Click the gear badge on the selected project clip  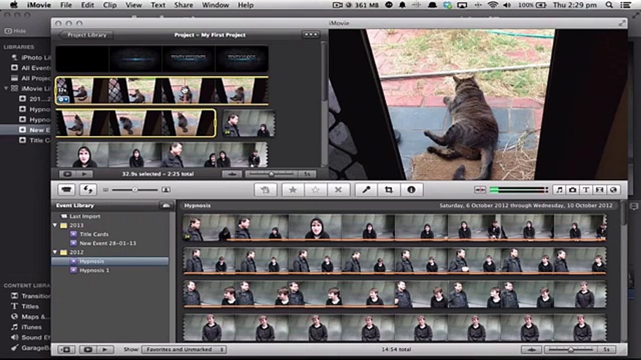click(63, 99)
